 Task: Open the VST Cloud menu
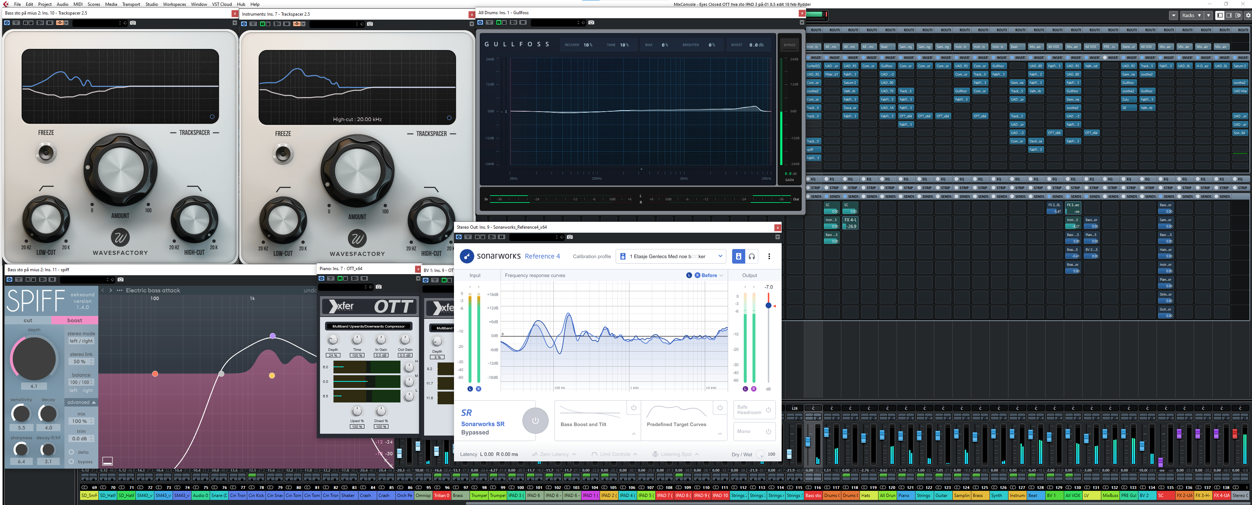tap(222, 4)
